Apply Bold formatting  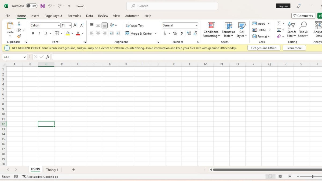point(33,34)
